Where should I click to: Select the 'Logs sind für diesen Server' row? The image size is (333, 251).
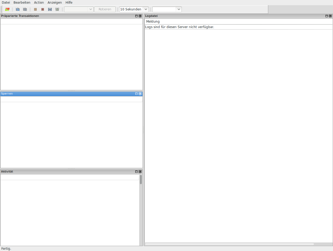tap(180, 27)
